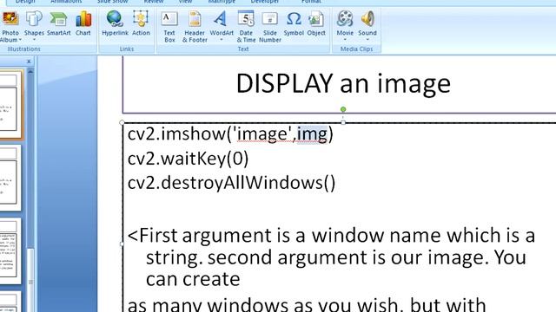Insert Date & Time

tap(246, 27)
